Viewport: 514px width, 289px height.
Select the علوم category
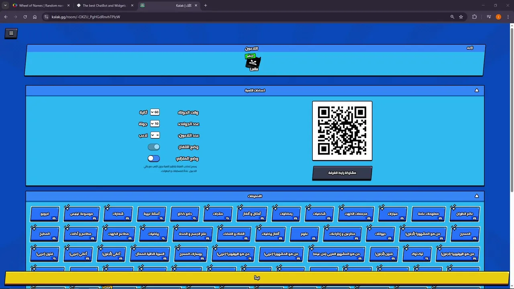(x=304, y=234)
